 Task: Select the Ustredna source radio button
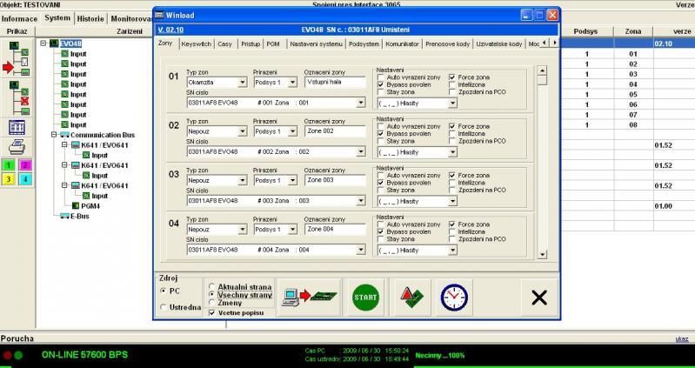[x=164, y=307]
